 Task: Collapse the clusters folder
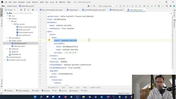pyautogui.click(x=7, y=19)
